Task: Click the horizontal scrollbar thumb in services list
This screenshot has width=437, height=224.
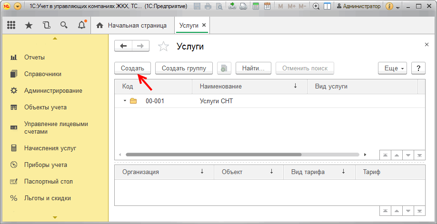Action: (x=213, y=155)
